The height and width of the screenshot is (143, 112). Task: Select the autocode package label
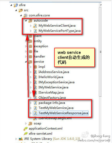(41, 21)
